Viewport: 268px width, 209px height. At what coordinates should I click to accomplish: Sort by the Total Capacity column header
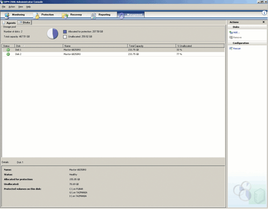pyautogui.click(x=152, y=46)
